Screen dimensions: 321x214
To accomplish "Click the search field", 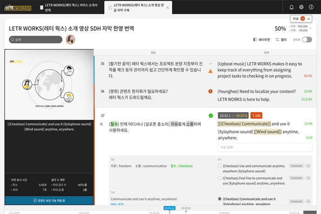I will pos(36,40).
